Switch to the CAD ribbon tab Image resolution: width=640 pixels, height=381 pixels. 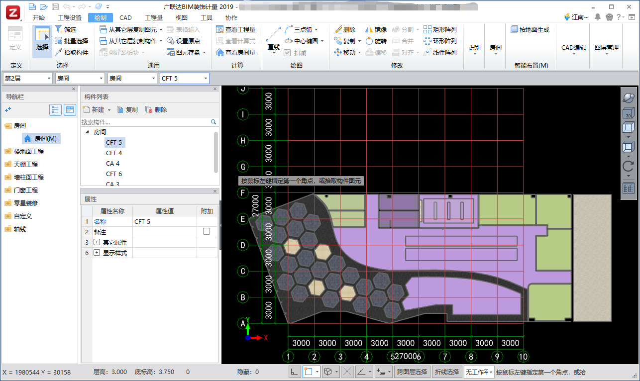click(x=126, y=17)
